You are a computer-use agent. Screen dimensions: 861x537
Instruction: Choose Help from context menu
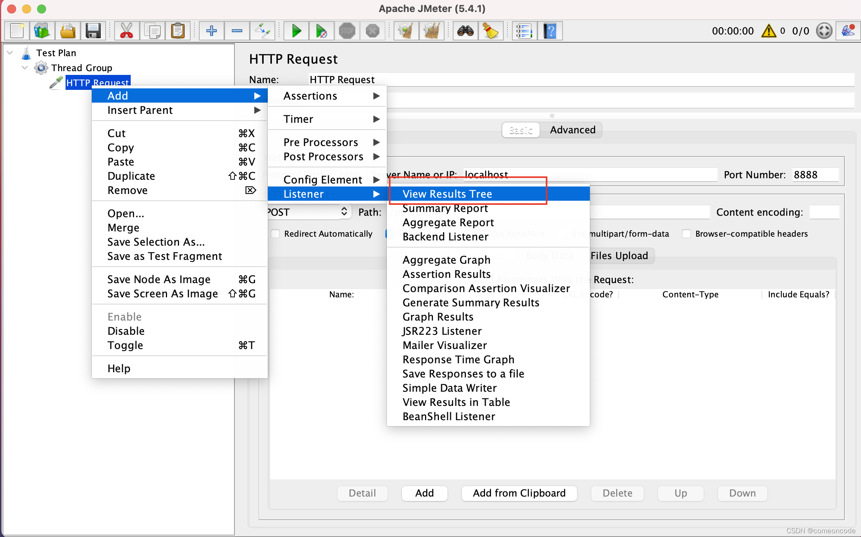pyautogui.click(x=179, y=368)
